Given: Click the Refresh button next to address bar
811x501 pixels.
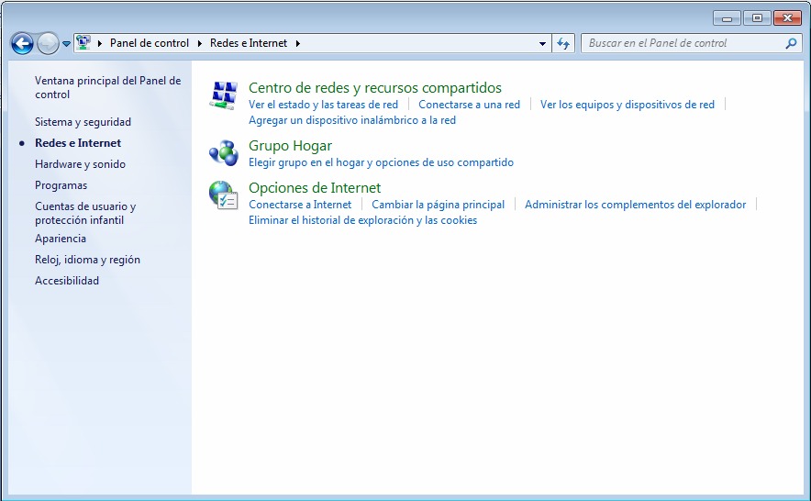Looking at the screenshot, I should coord(563,43).
